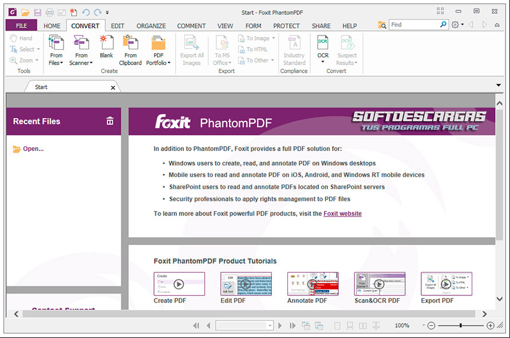
Task: Open the Suspect Results dropdown
Action: (x=347, y=50)
